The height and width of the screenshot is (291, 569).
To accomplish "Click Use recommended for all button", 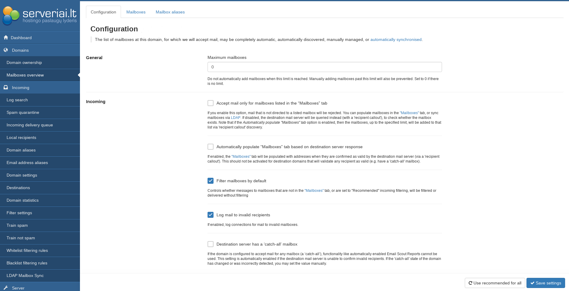I will point(495,283).
